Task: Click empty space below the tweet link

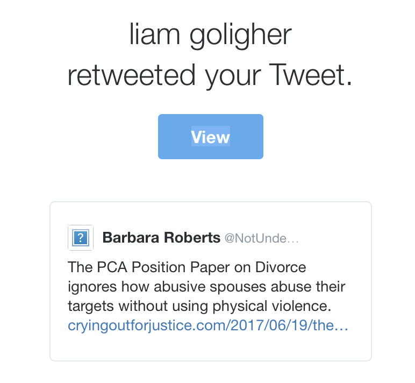Action: pos(210,347)
